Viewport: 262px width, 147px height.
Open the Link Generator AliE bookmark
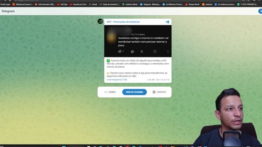pyautogui.click(x=45, y=4)
